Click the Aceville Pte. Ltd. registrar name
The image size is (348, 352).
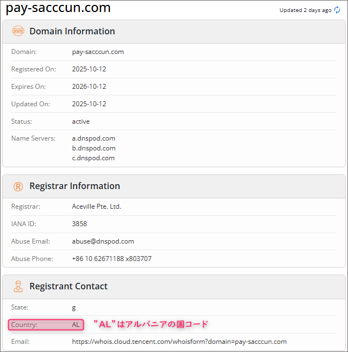[x=97, y=207]
